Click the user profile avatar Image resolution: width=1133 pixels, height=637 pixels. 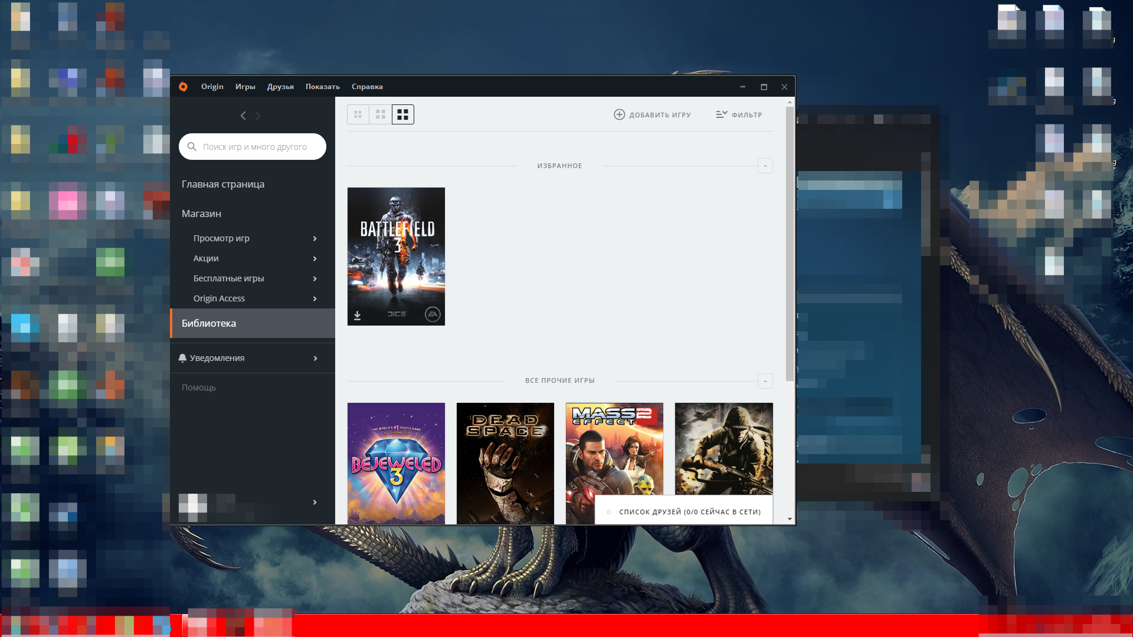tap(193, 508)
